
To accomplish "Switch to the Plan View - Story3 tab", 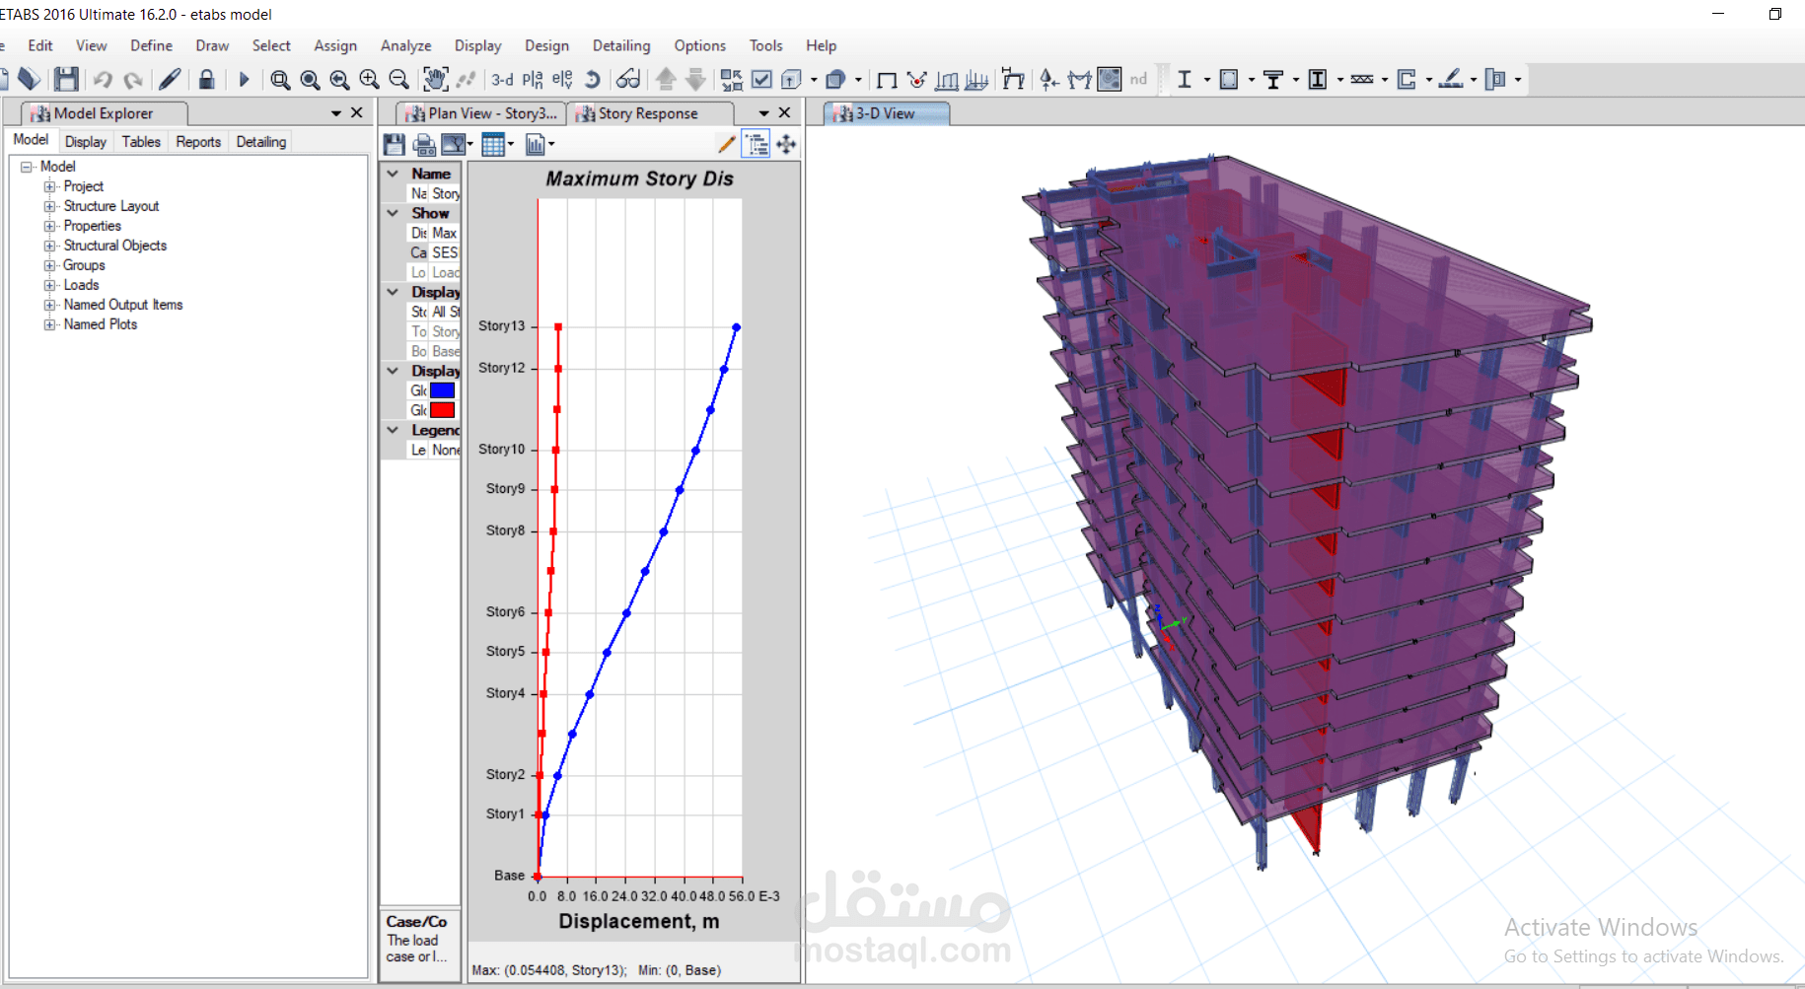I will (x=482, y=113).
